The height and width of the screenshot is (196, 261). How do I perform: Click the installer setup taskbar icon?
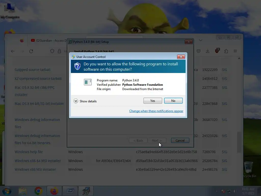tap(86, 191)
